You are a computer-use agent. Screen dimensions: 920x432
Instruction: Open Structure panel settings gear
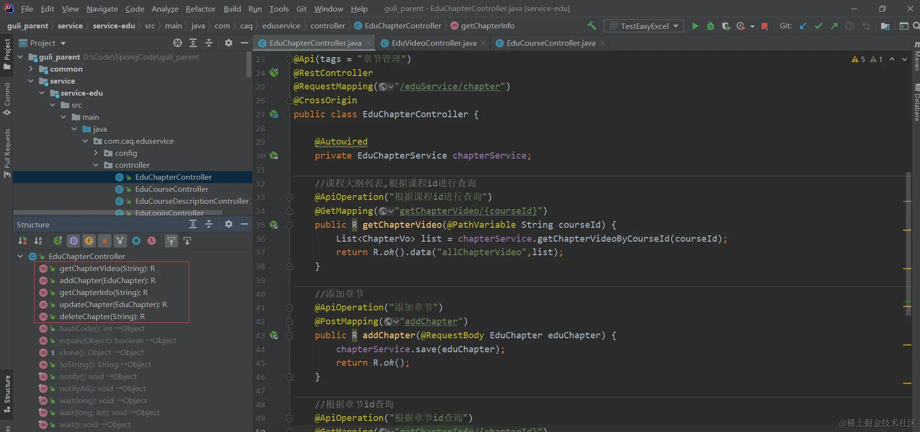pos(229,224)
